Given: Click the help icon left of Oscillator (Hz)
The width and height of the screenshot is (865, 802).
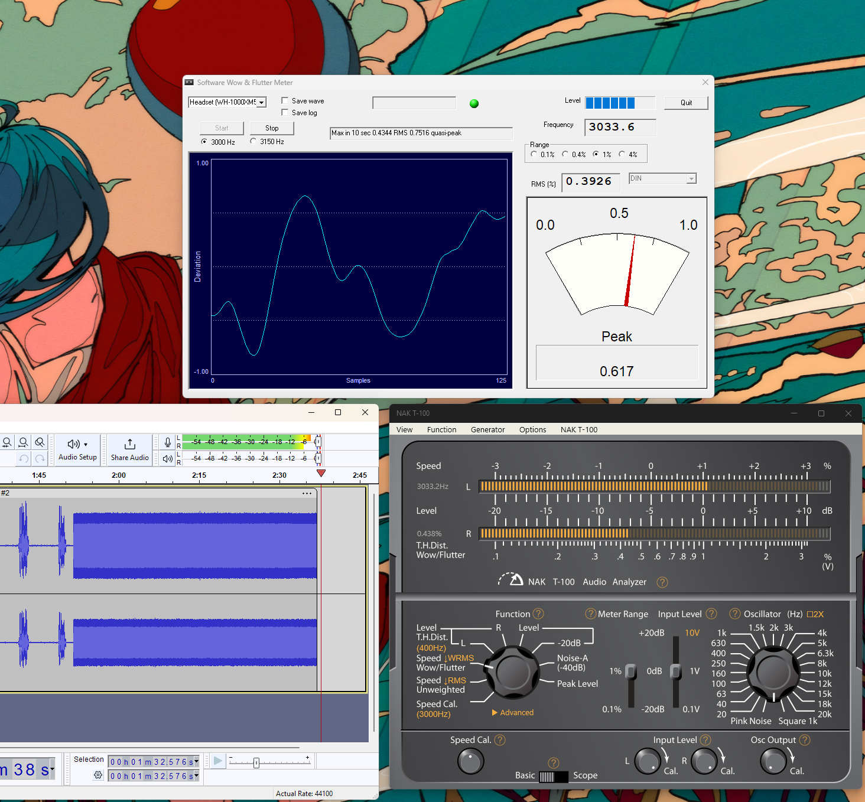Looking at the screenshot, I should tap(735, 614).
